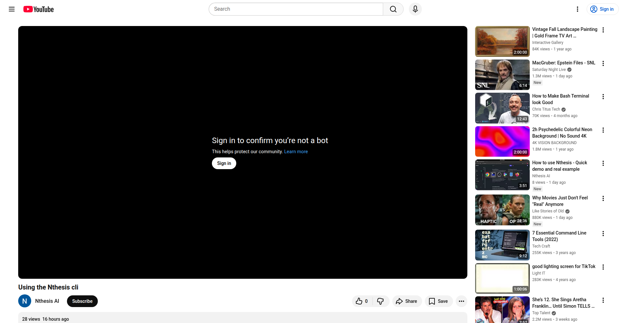Viewport: 624px width, 323px height.
Task: Open the Nthesis AI channel avatar
Action: coord(25,301)
